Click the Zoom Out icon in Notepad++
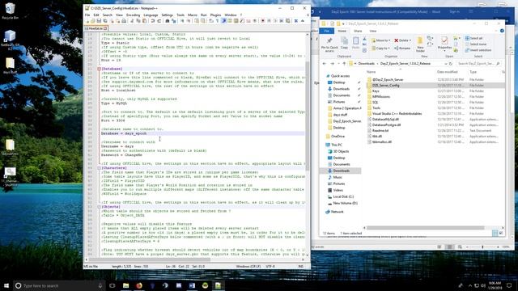 click(x=189, y=21)
